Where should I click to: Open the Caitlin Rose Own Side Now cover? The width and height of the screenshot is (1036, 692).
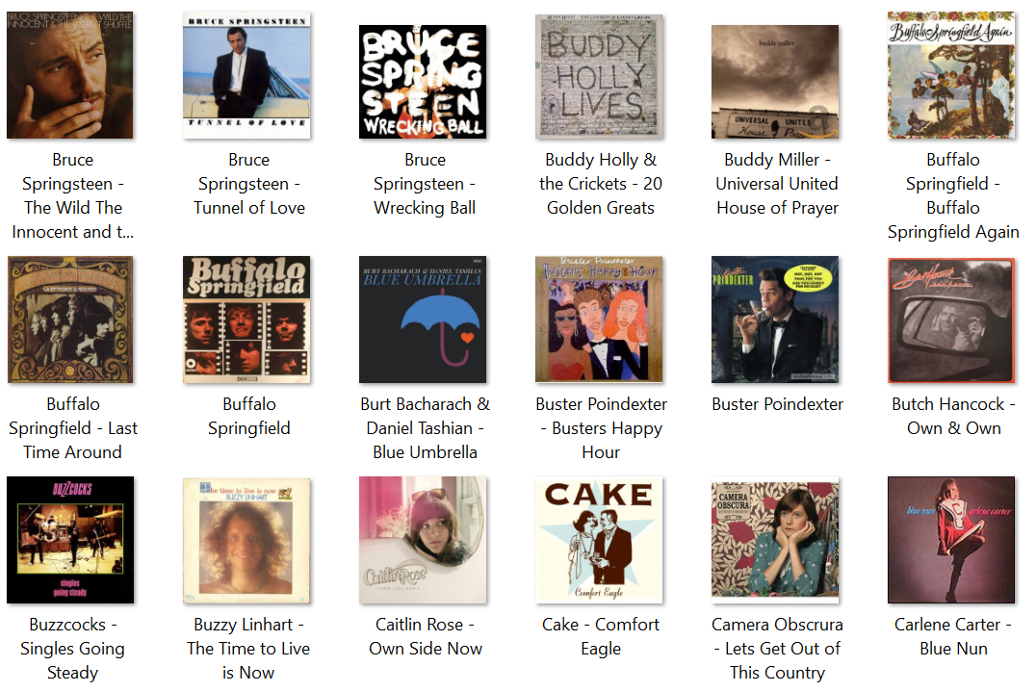(423, 540)
